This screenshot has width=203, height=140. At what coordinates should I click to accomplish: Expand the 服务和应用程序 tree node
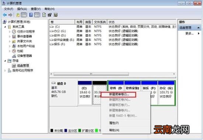tap(5, 71)
